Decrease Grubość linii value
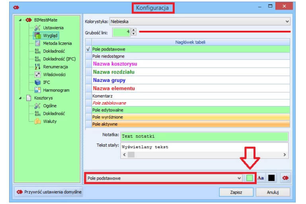 click(x=134, y=34)
